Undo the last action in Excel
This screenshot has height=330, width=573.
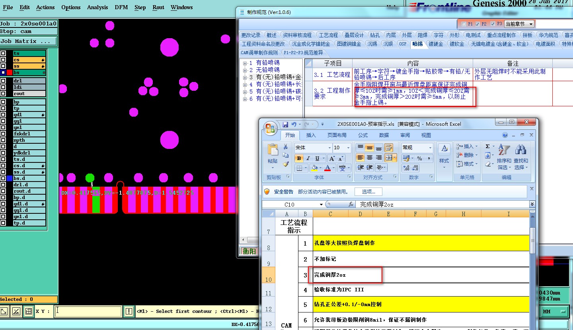[294, 124]
